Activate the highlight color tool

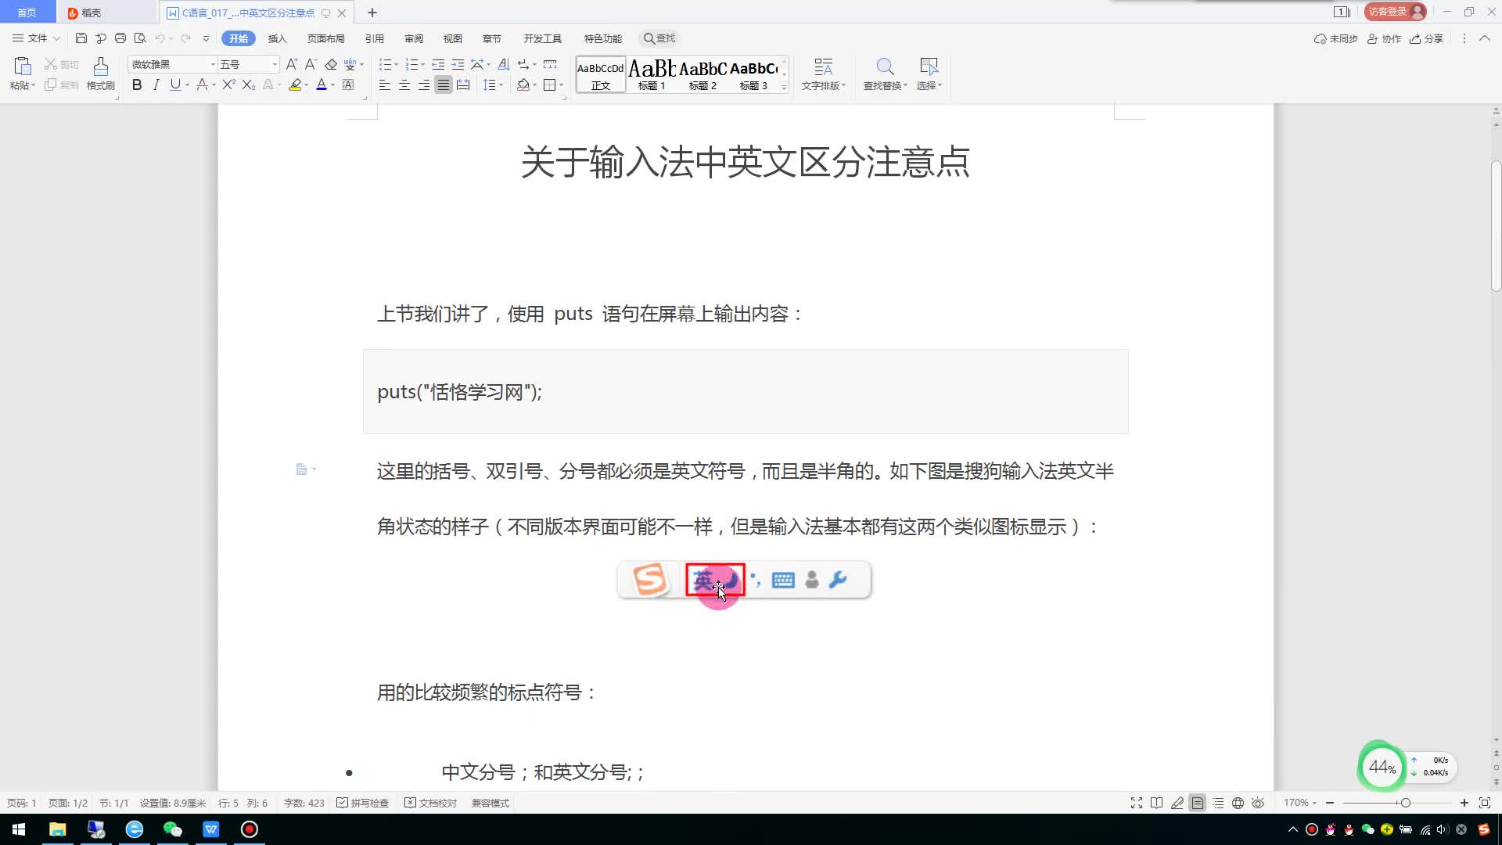(x=296, y=85)
